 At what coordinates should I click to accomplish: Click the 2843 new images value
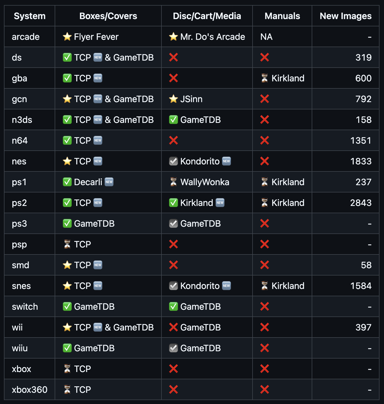[x=361, y=203]
